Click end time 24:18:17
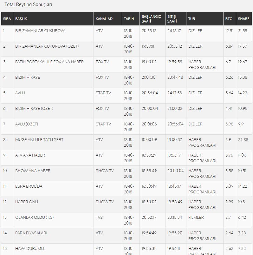Image resolution: width=253 pixels, height=255 pixels. 174,31
